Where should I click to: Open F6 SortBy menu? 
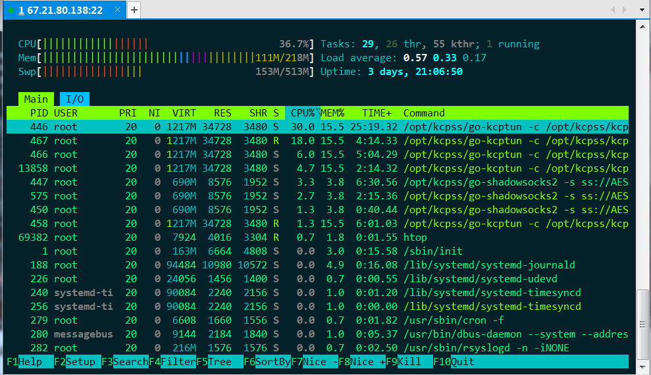pos(267,362)
